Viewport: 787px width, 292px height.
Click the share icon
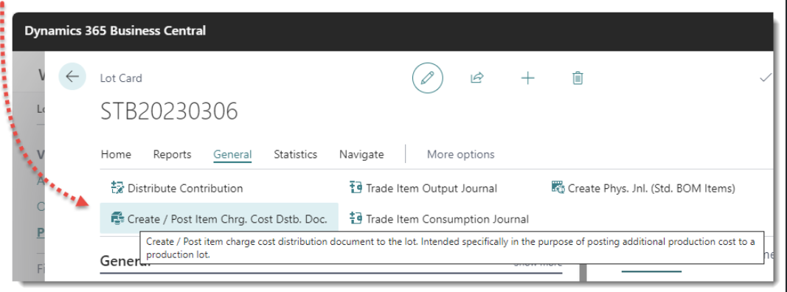click(476, 77)
